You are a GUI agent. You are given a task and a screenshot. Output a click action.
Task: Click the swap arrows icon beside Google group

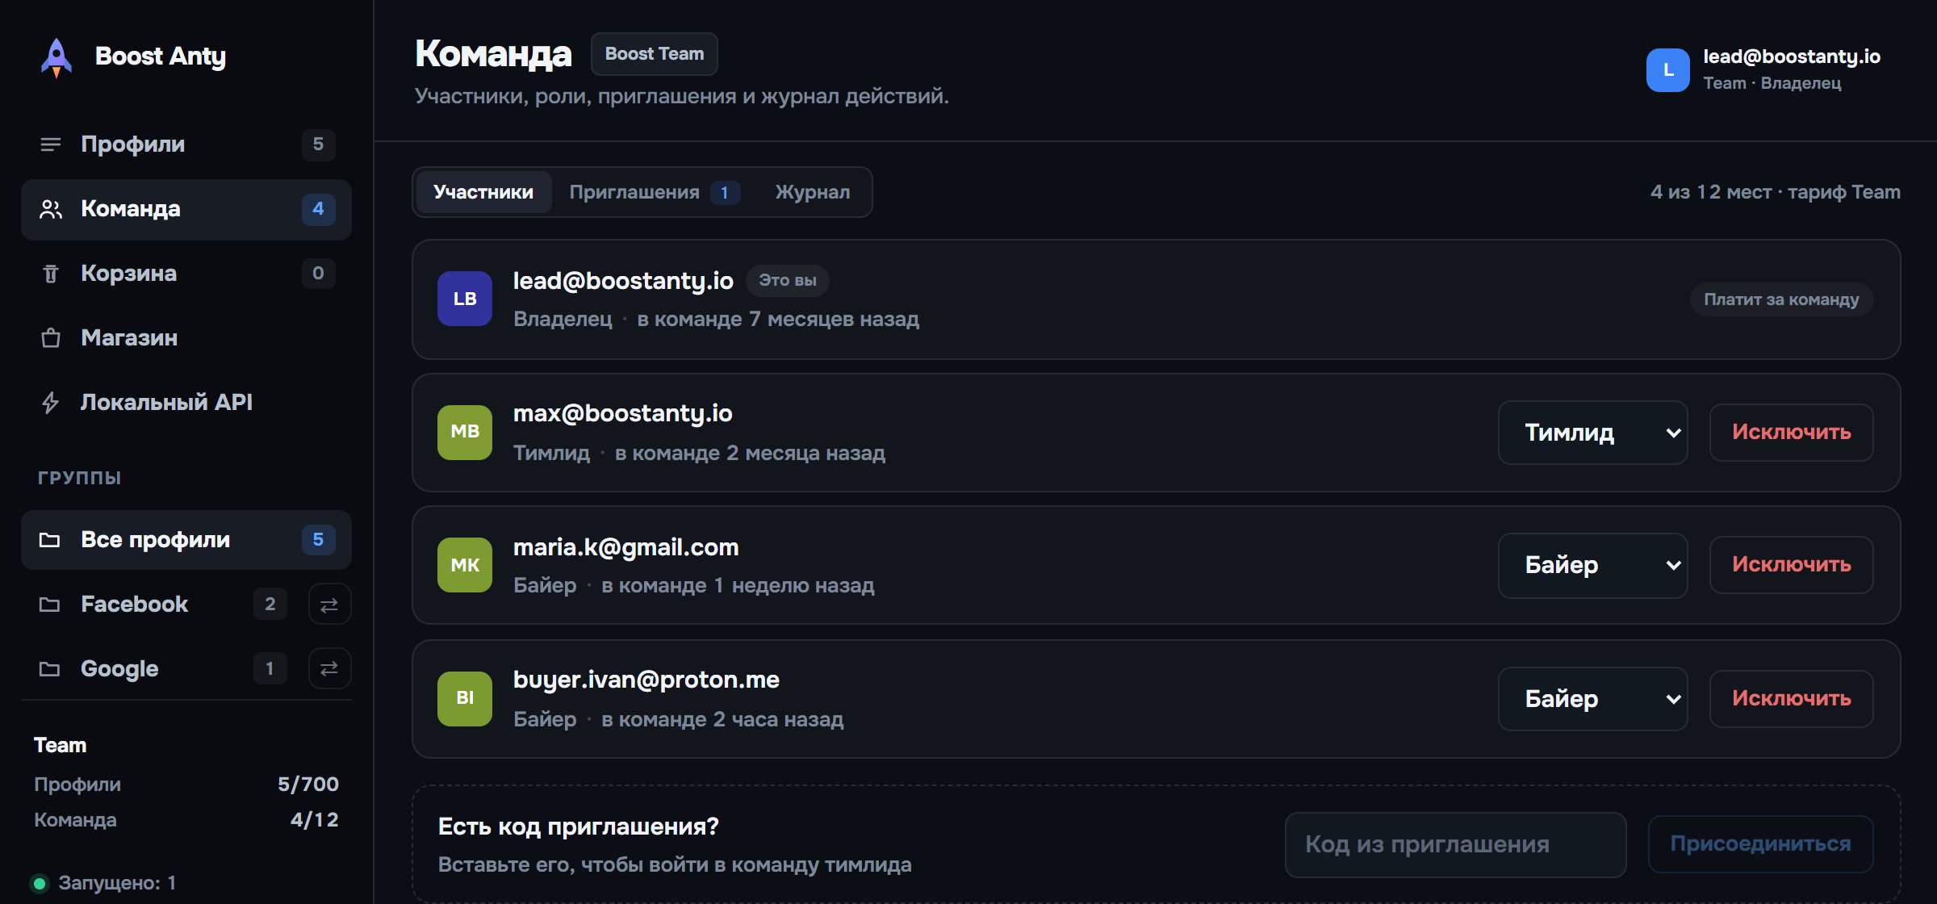point(329,669)
